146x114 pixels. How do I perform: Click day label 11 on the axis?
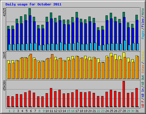click(51, 111)
